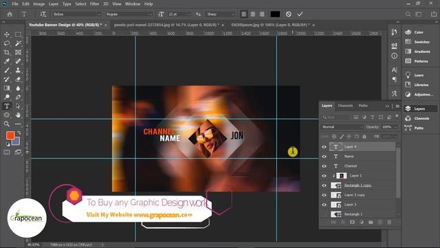Screen dimensions: 440x248
Task: Delete layer using trash icon
Action: [389, 222]
